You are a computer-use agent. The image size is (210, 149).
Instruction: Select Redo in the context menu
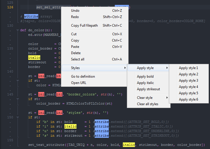[x=75, y=17]
